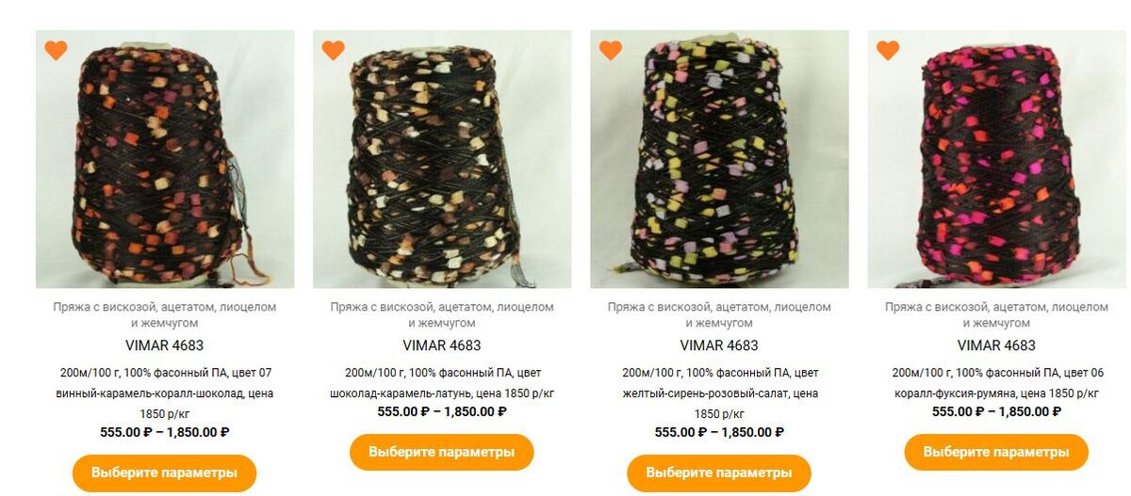This screenshot has height=496, width=1131.
Task: Open the beige-speckled yarn cone photo
Action: pyautogui.click(x=442, y=159)
